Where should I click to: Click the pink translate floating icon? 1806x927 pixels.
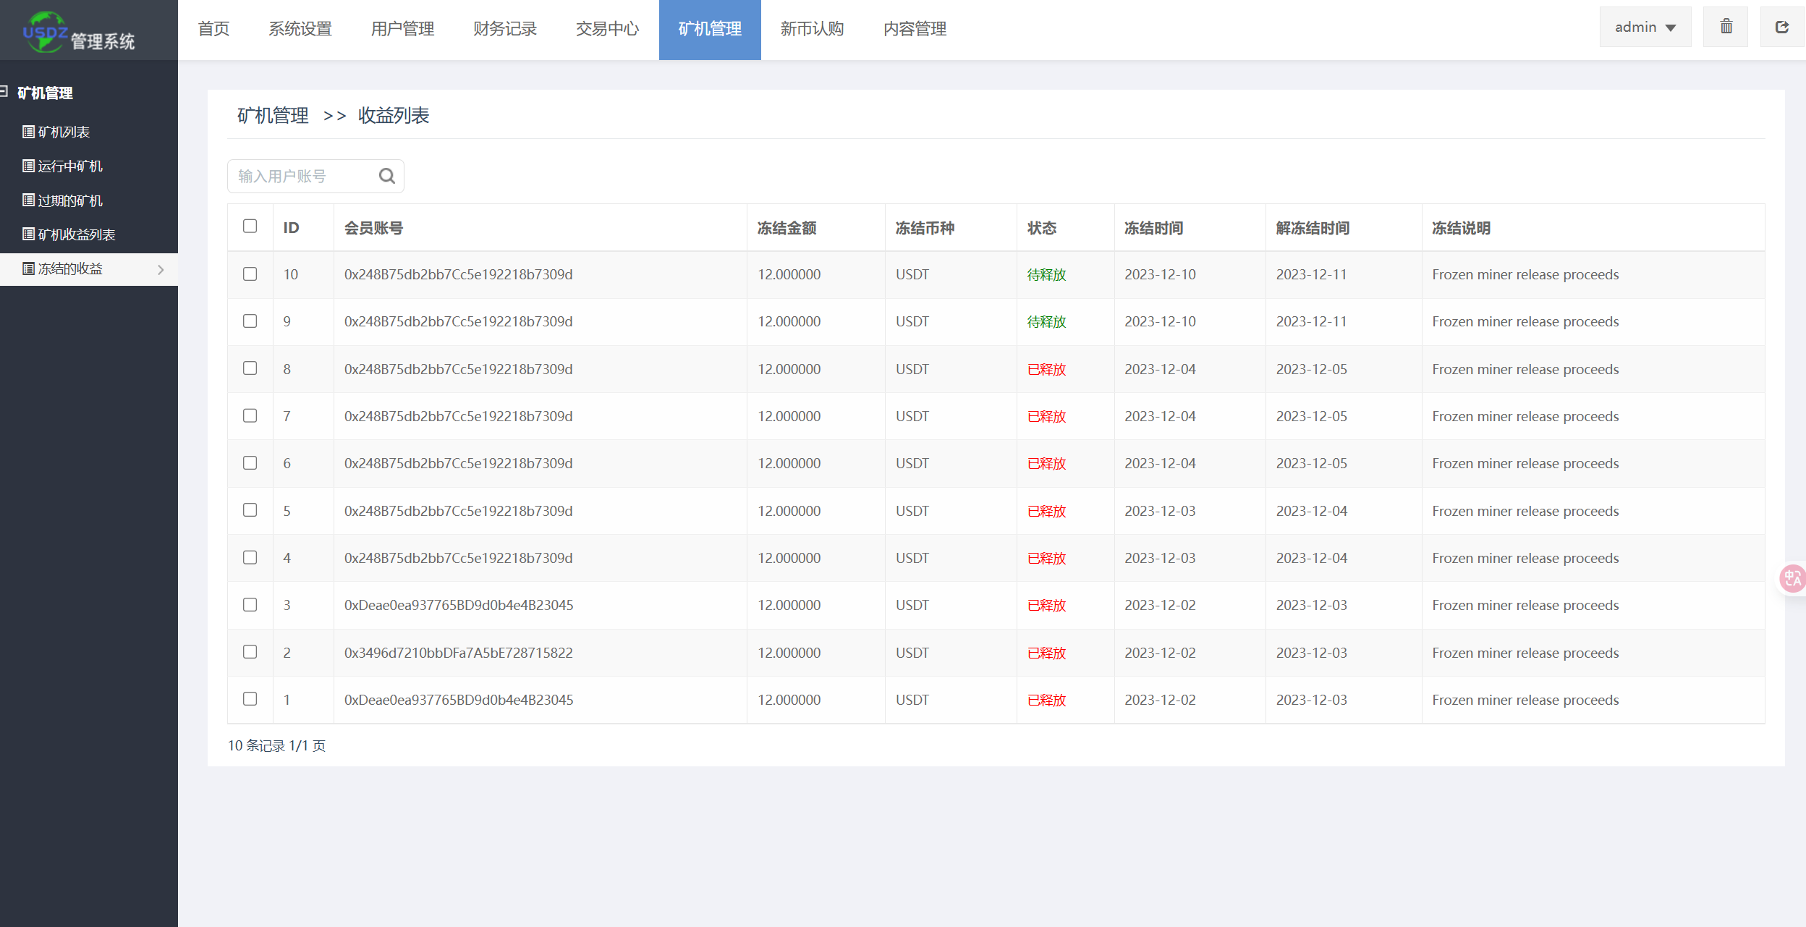click(1792, 578)
